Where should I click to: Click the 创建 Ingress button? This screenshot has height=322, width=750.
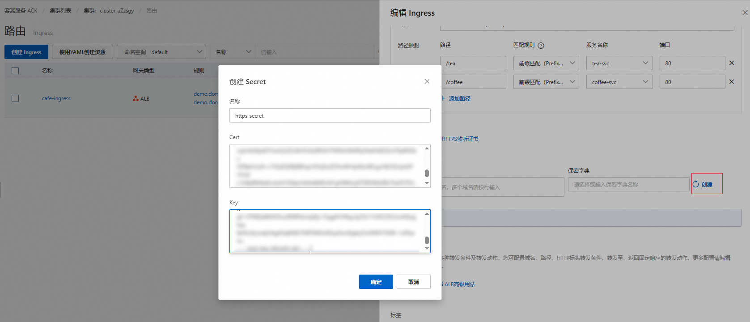26,52
